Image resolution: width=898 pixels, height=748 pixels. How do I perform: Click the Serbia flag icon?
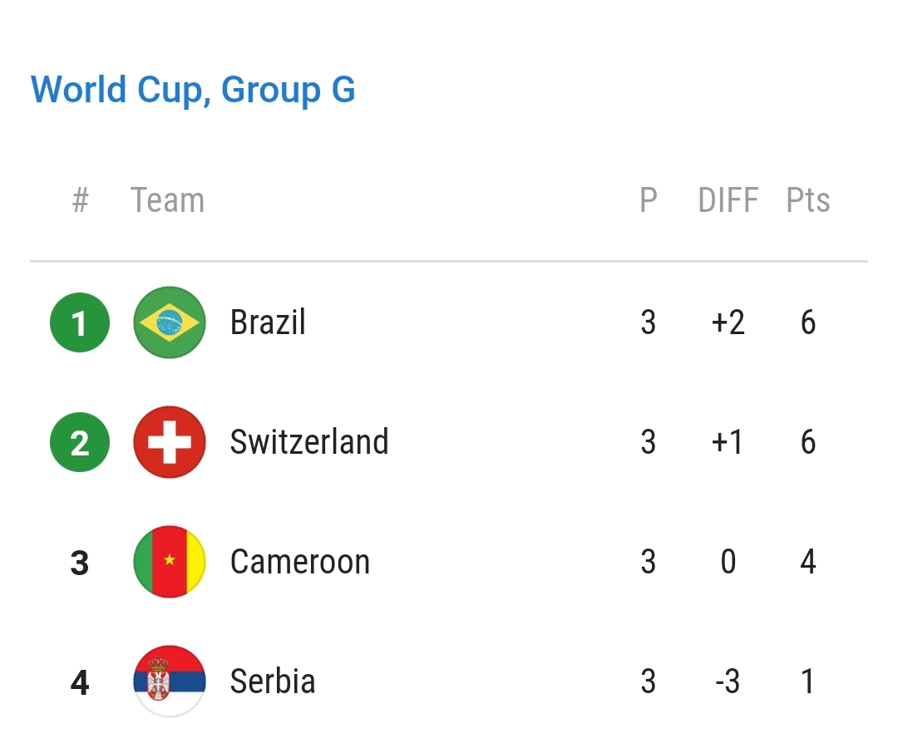pyautogui.click(x=170, y=681)
